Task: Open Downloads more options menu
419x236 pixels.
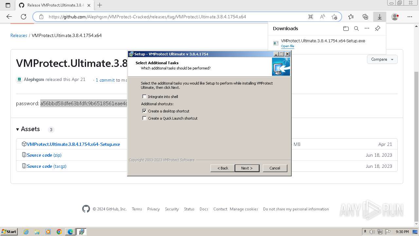Action: click(367, 29)
